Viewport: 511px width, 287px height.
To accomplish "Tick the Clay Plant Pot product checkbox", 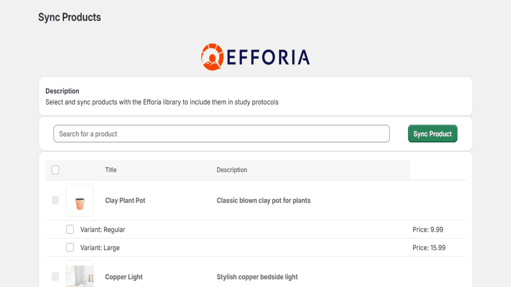I will coord(55,200).
